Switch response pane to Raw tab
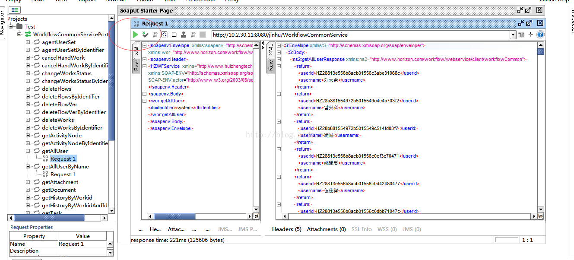 pyautogui.click(x=271, y=65)
